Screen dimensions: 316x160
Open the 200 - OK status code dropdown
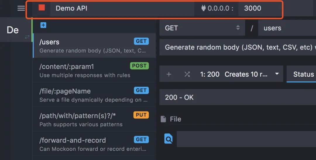238,97
